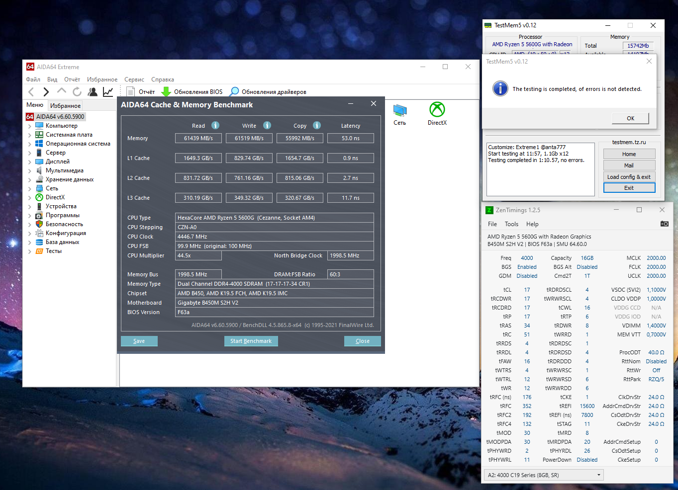Expand the Сервер tree node
The width and height of the screenshot is (678, 490).
(x=30, y=153)
